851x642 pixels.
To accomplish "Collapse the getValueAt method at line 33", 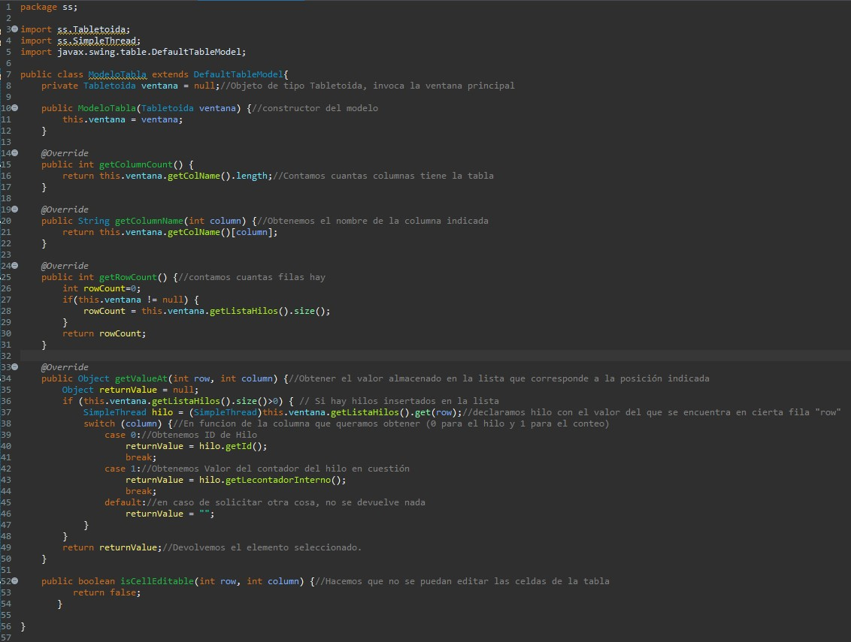I will click(x=14, y=367).
